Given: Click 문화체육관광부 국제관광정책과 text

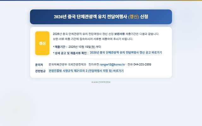Looking at the screenshot, I should pos(67,65).
